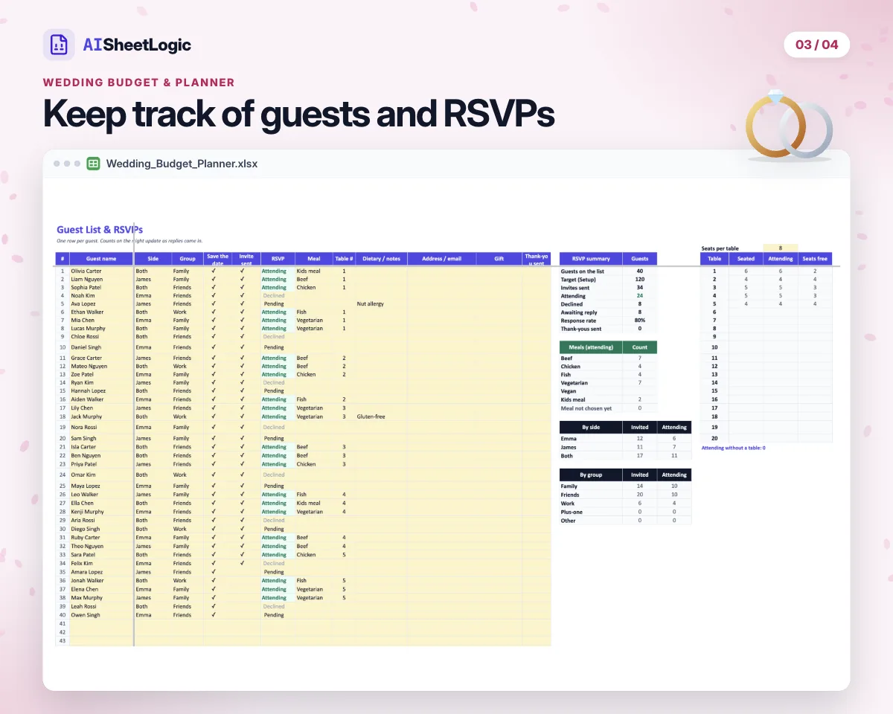Toggle Save the date check for Owen Singh
Viewport: 893px width, 714px height.
coord(213,615)
